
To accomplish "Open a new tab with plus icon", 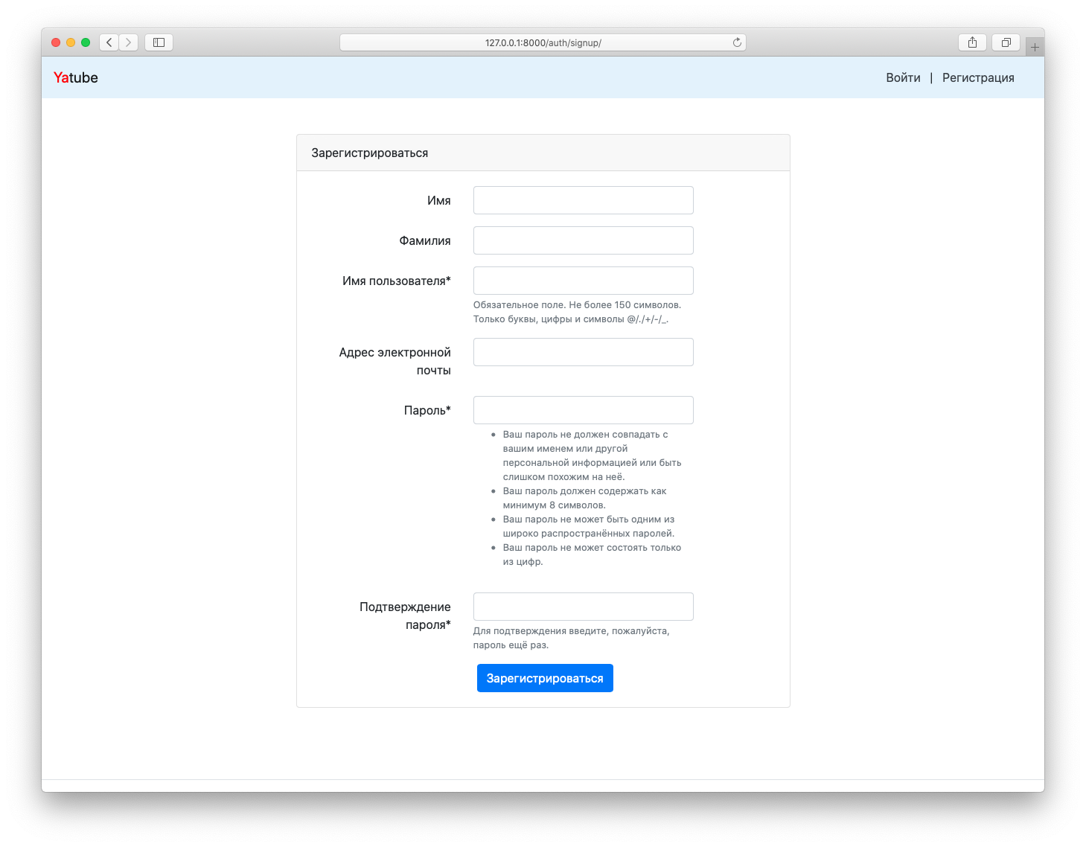I will point(1035,47).
